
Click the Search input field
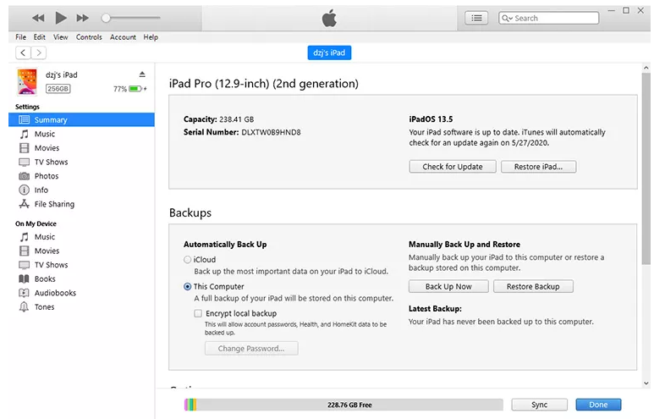pyautogui.click(x=548, y=18)
